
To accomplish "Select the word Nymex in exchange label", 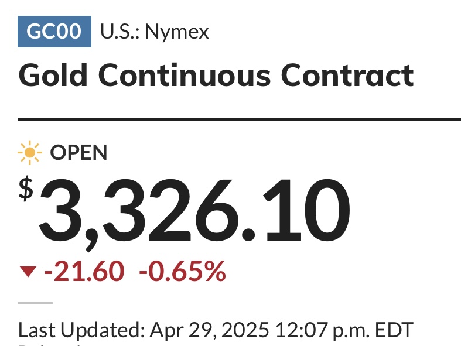I will point(177,32).
